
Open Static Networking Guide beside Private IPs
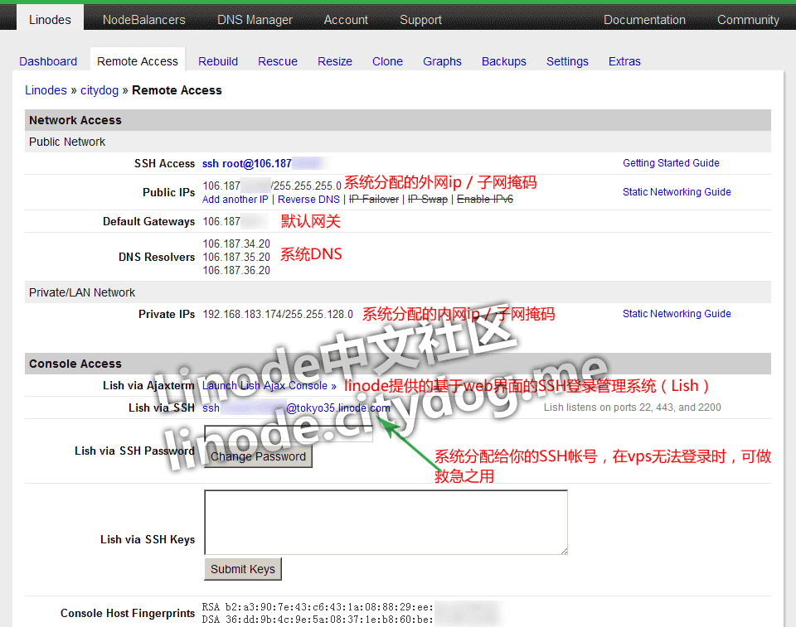point(677,313)
